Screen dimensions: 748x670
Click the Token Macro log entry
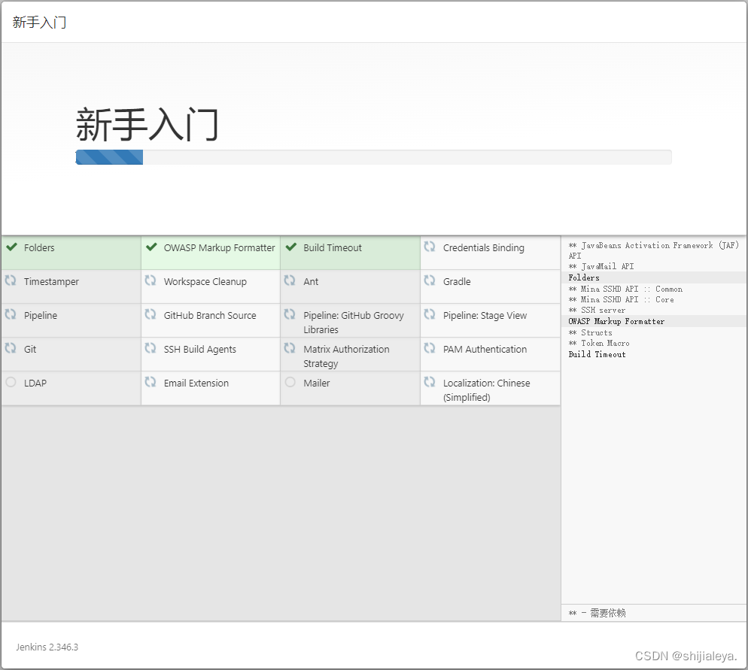coord(599,343)
